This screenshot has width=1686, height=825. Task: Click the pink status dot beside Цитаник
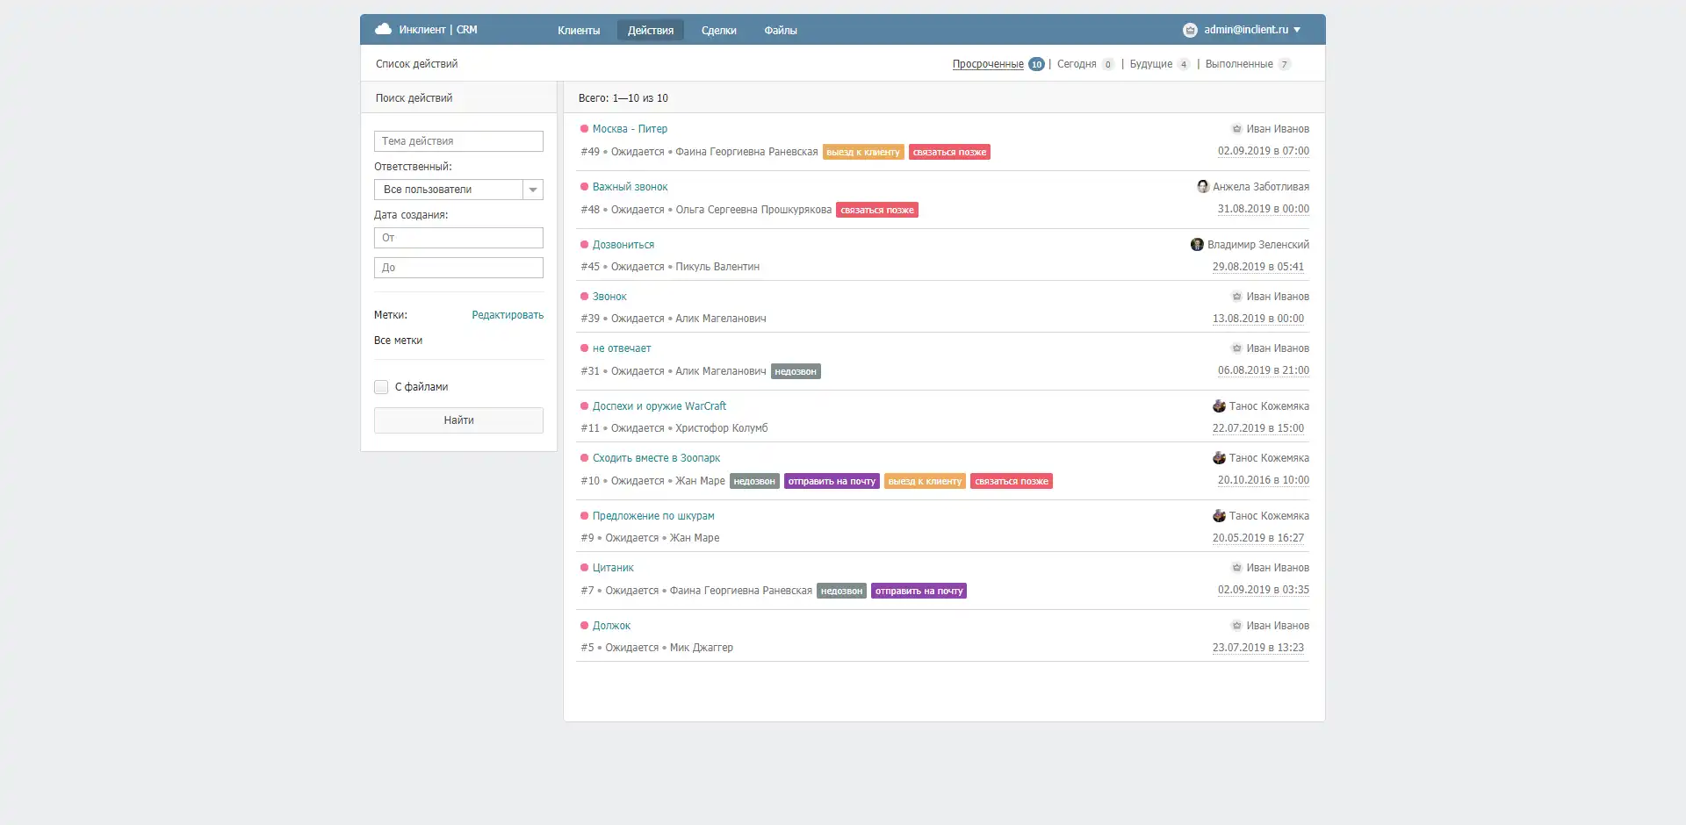(x=584, y=568)
